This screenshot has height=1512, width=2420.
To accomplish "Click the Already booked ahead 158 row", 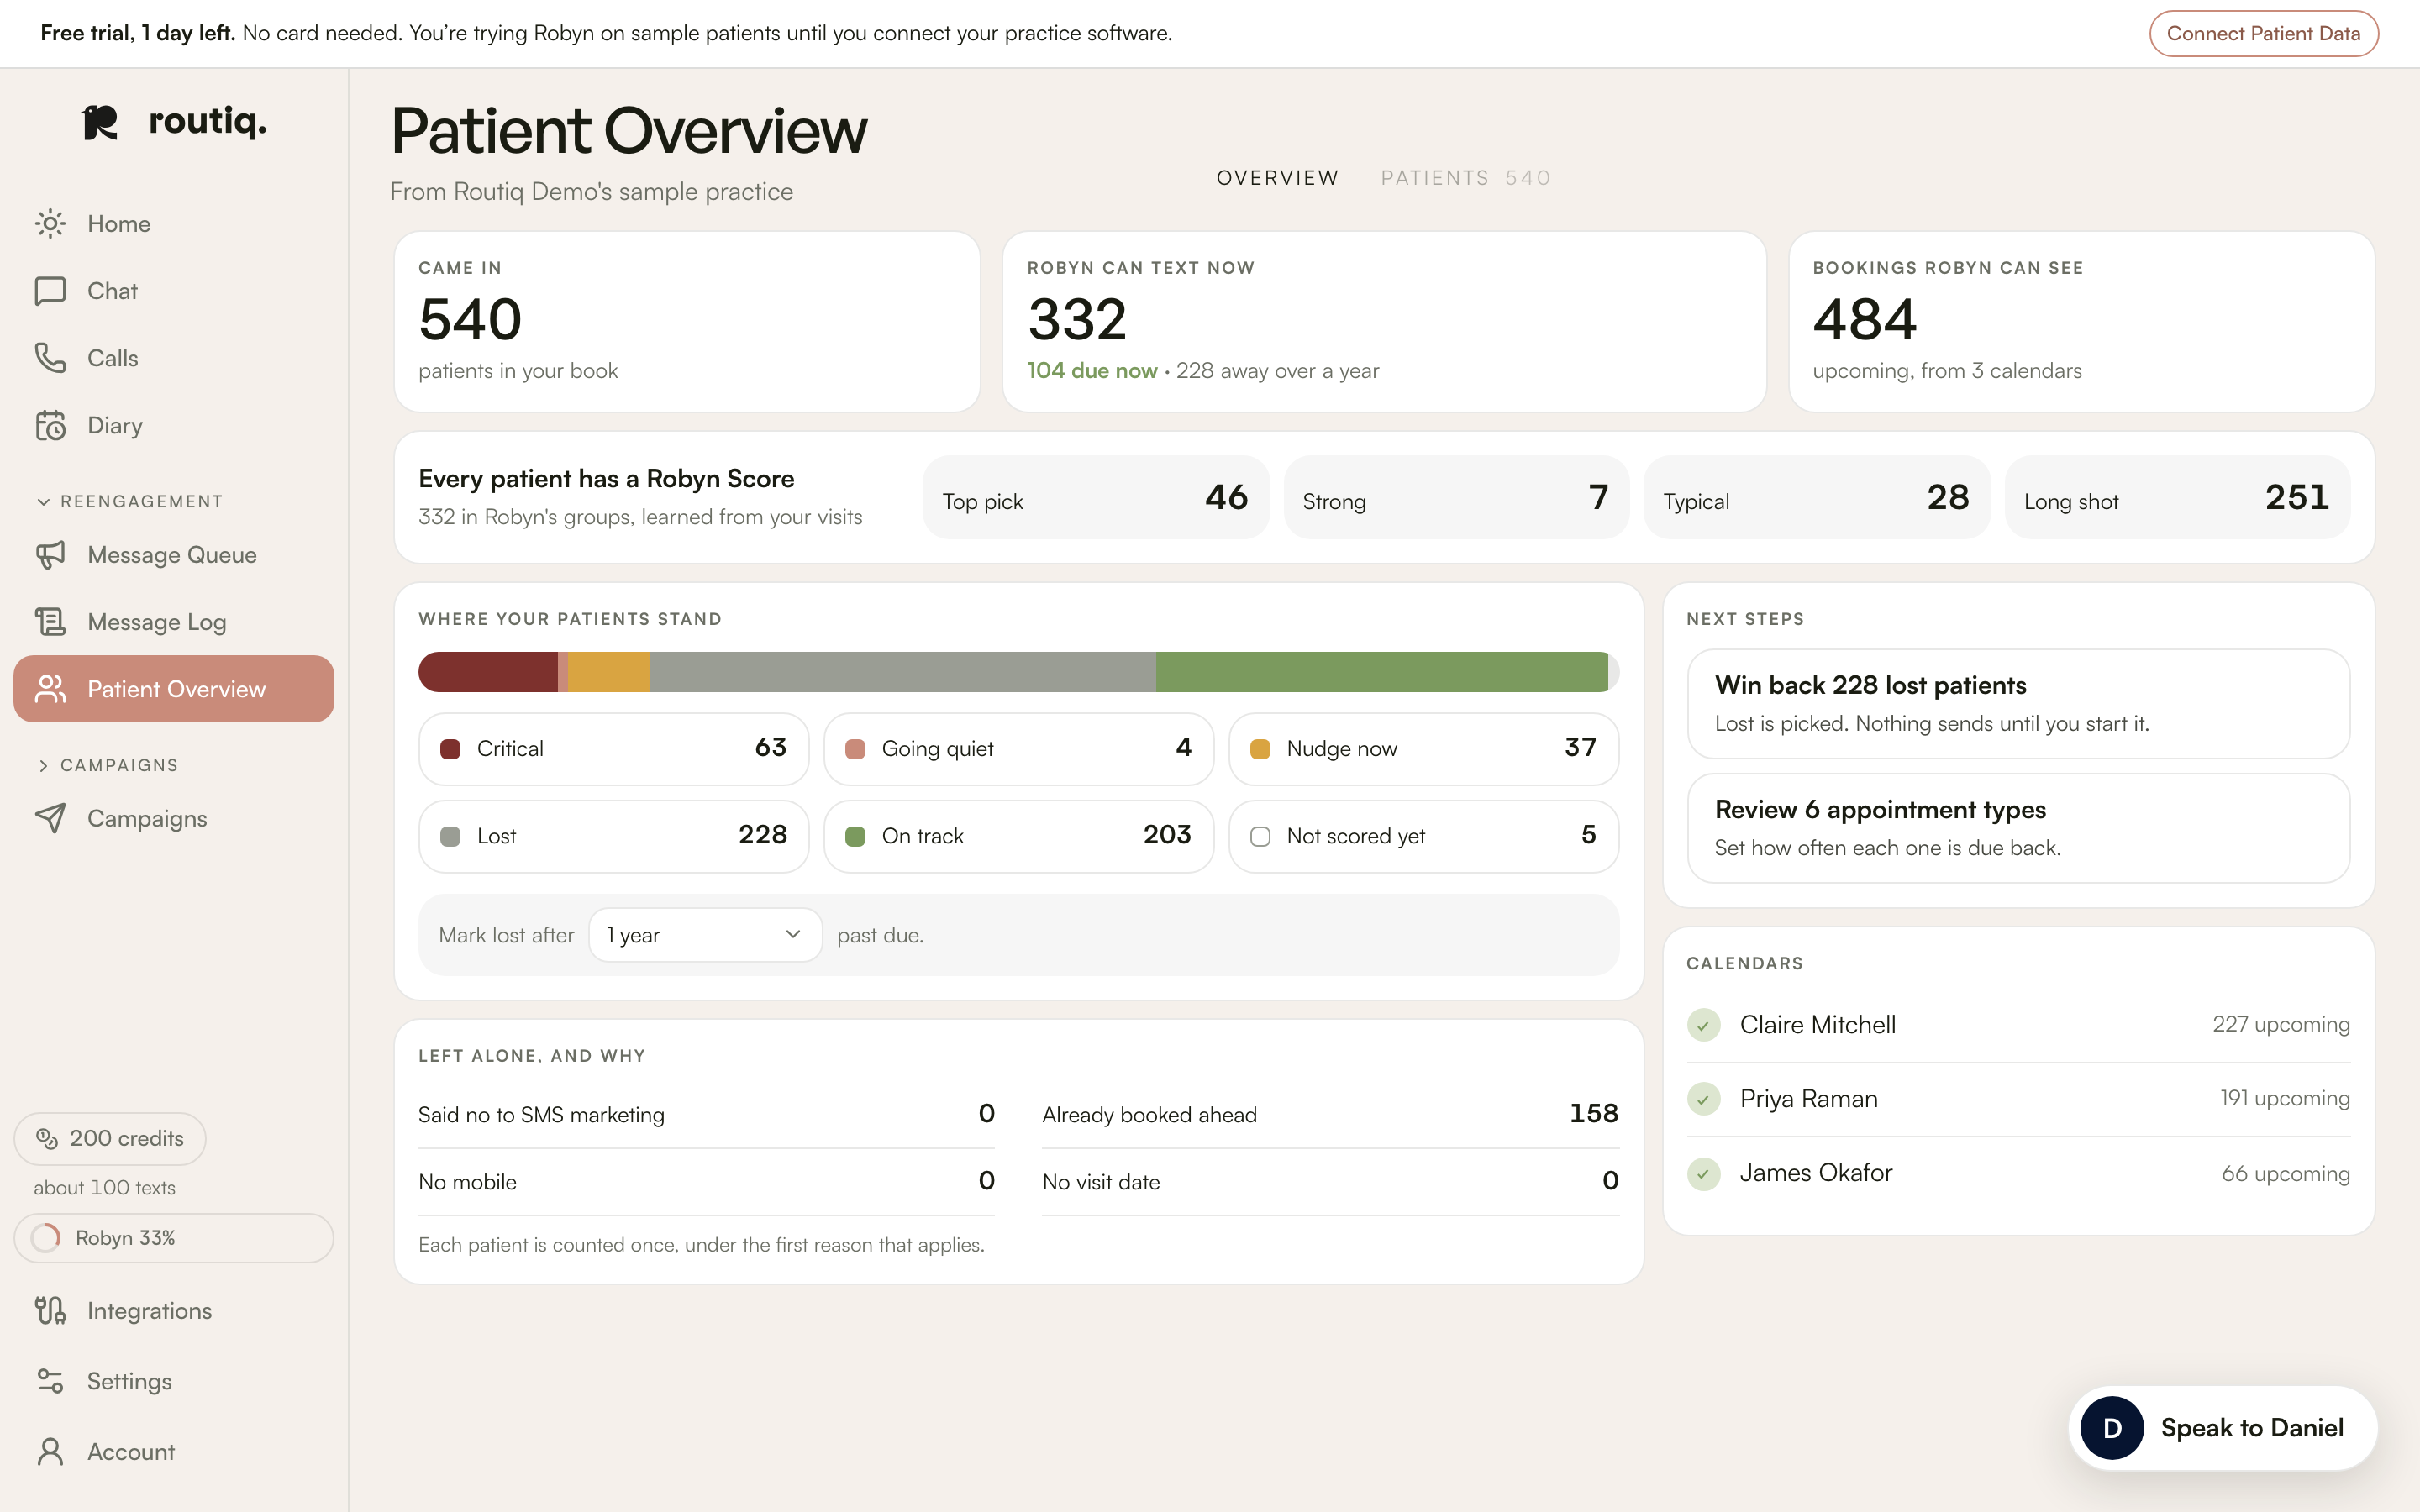I will click(x=1330, y=1114).
